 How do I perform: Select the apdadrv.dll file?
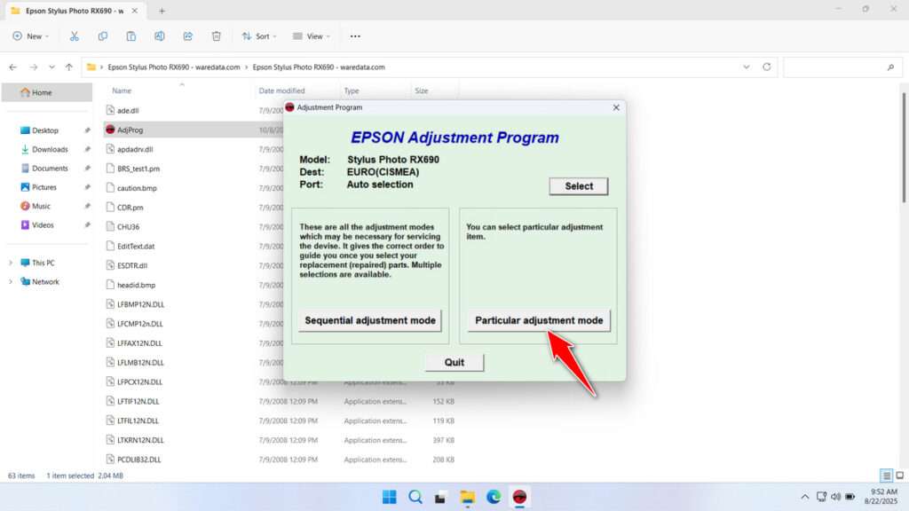pyautogui.click(x=135, y=149)
